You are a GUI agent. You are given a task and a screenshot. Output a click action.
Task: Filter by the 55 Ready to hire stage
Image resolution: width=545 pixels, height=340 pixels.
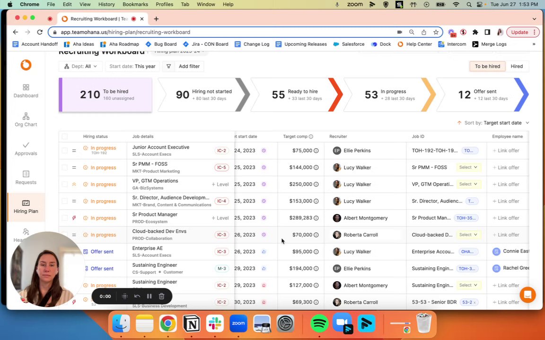297,95
